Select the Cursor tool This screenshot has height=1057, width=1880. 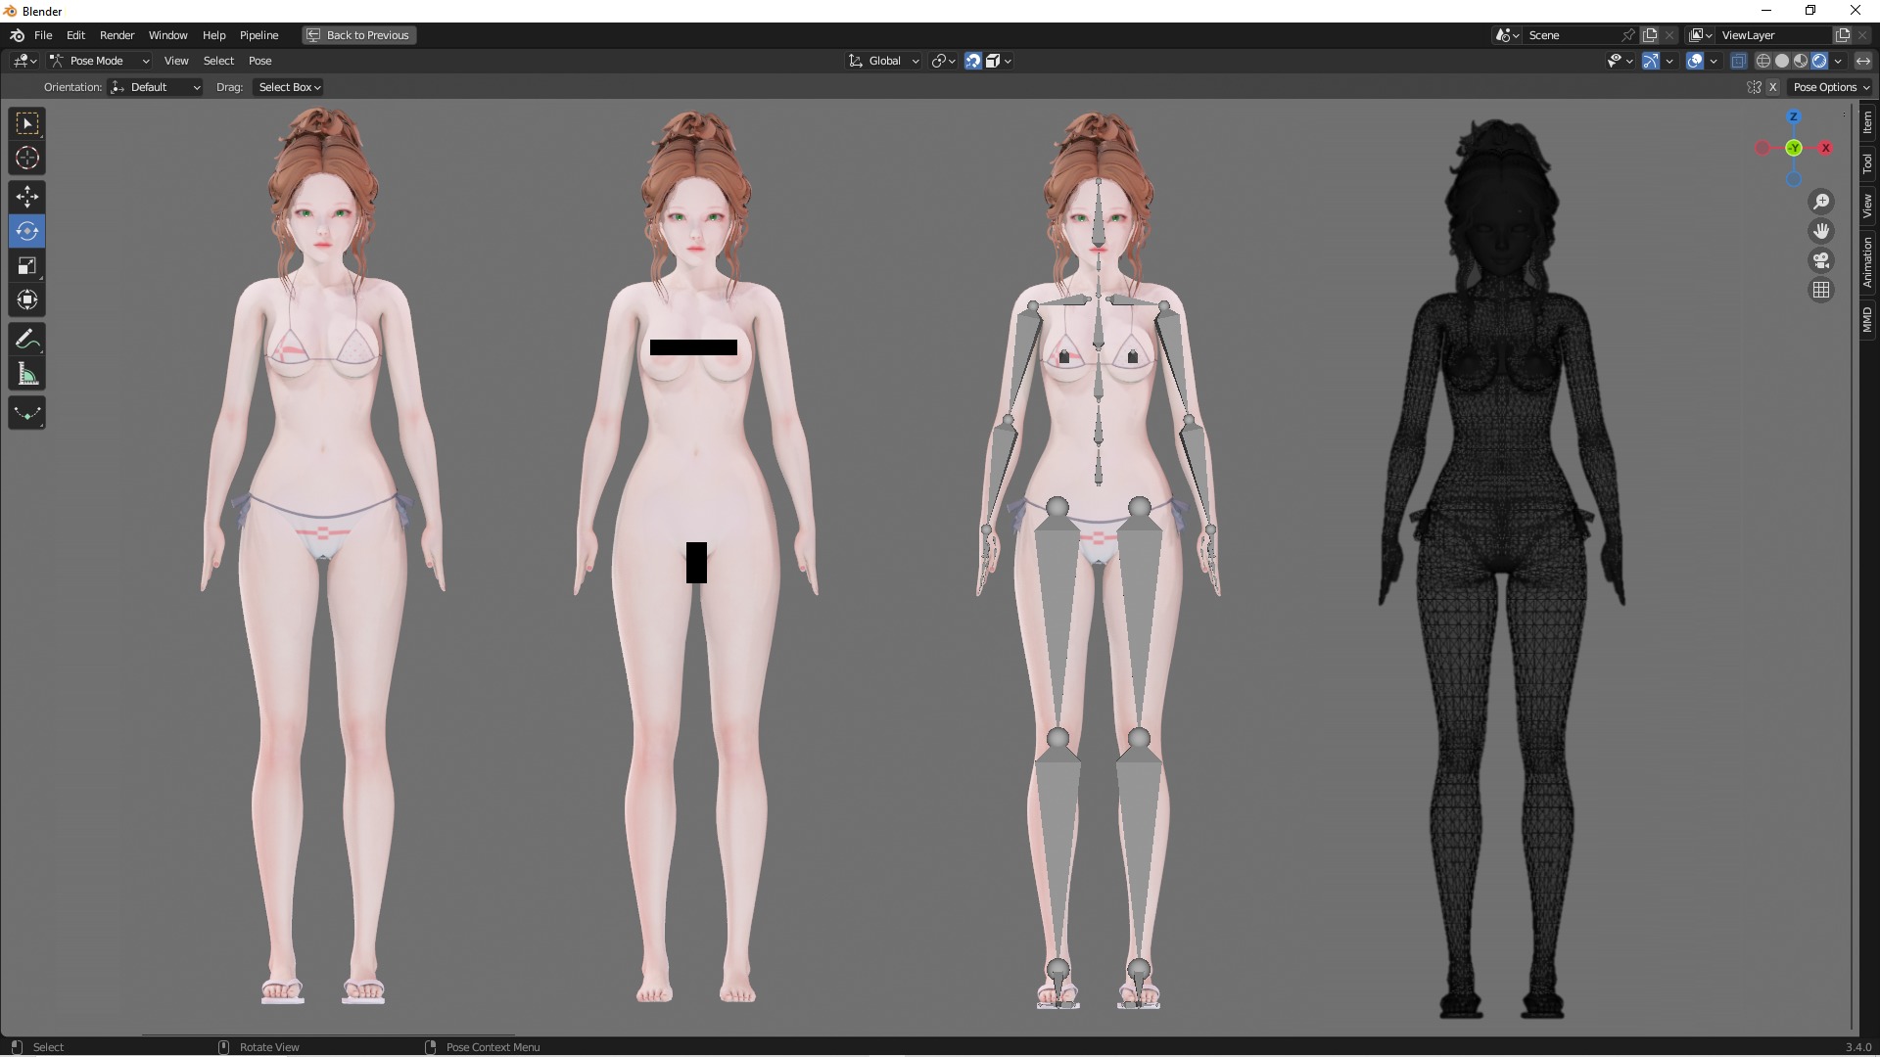pyautogui.click(x=27, y=158)
